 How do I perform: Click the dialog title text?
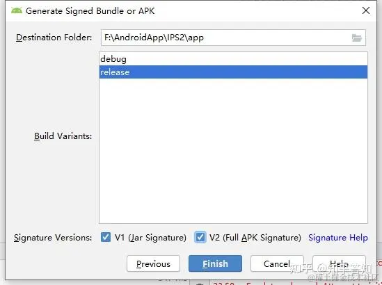(x=90, y=11)
